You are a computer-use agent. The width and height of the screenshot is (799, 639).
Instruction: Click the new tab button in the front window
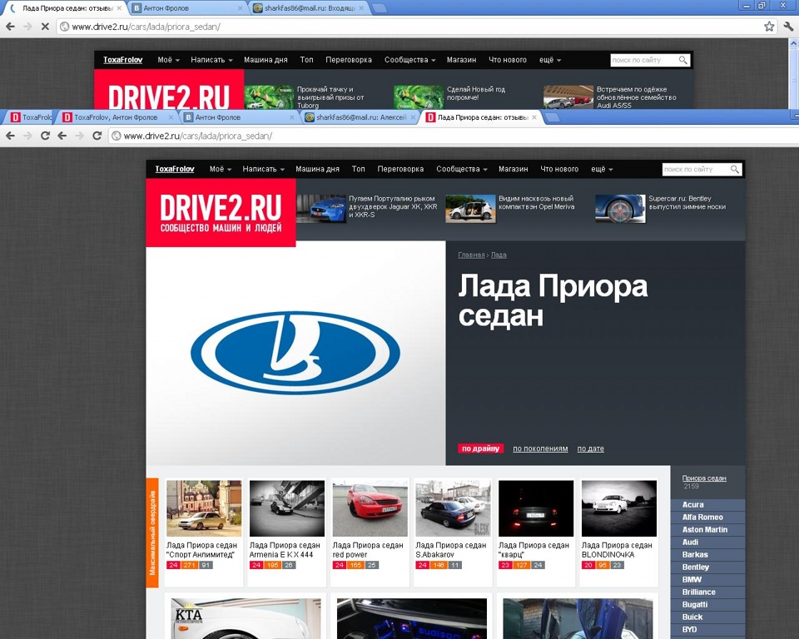[x=553, y=117]
